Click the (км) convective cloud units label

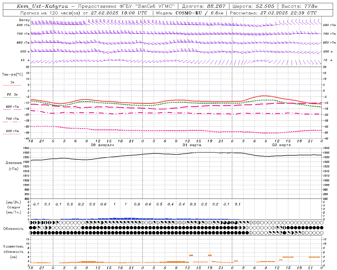coord(14,257)
